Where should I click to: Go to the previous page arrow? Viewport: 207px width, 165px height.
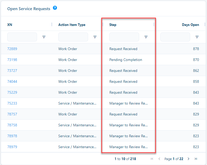tap(159, 159)
